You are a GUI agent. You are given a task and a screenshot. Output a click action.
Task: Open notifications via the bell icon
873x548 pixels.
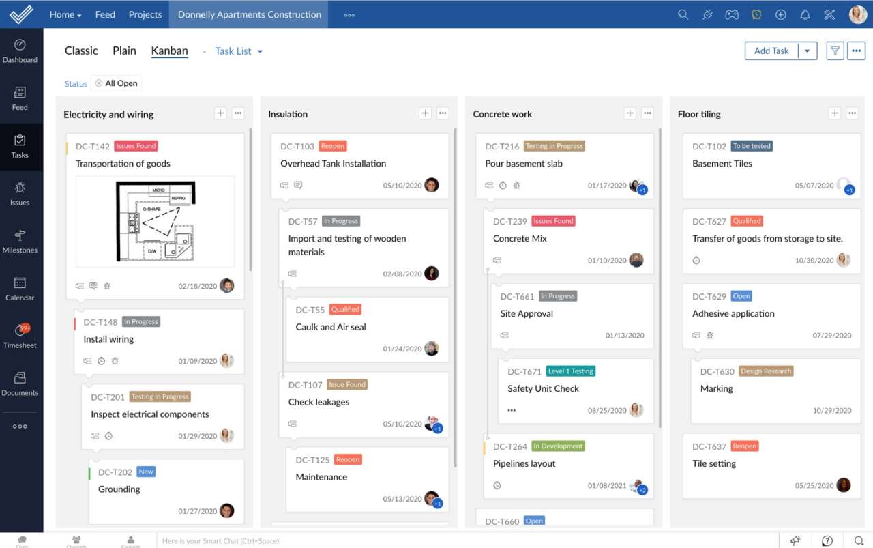805,14
